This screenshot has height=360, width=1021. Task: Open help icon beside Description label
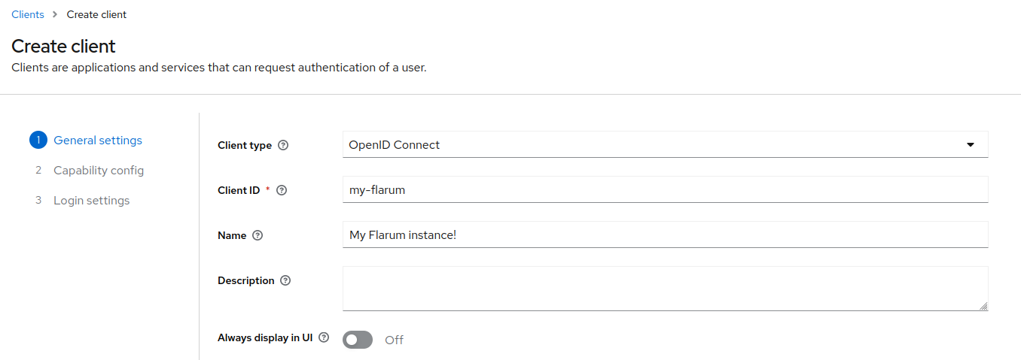coord(285,280)
